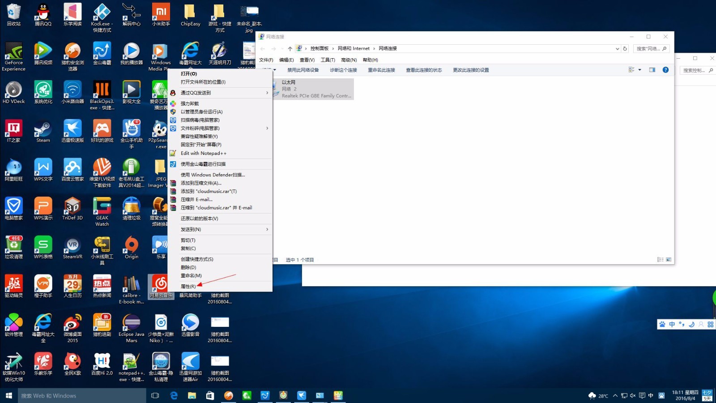Image resolution: width=716 pixels, height=403 pixels.
Task: Click the refresh icon beside the address bar
Action: [x=625, y=48]
